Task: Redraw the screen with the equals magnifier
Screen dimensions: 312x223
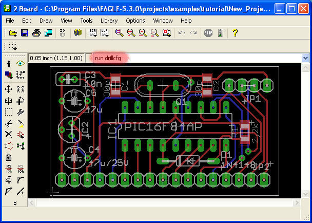Action: (155, 33)
